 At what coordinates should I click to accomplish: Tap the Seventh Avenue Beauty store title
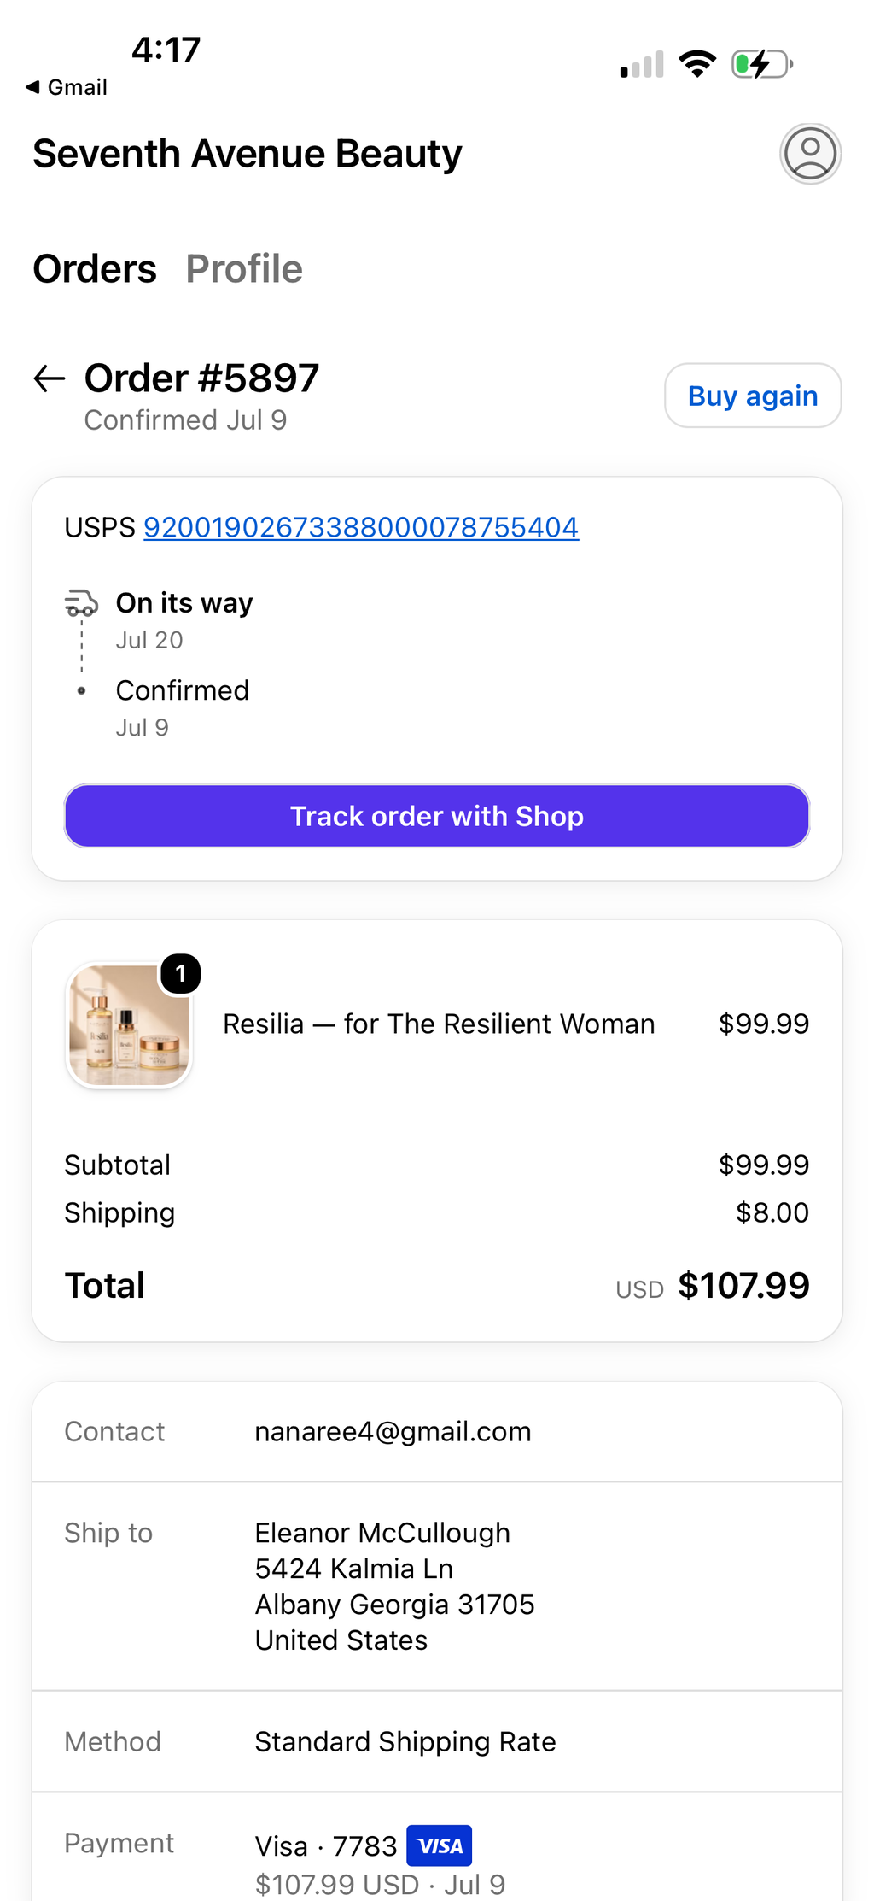248,154
